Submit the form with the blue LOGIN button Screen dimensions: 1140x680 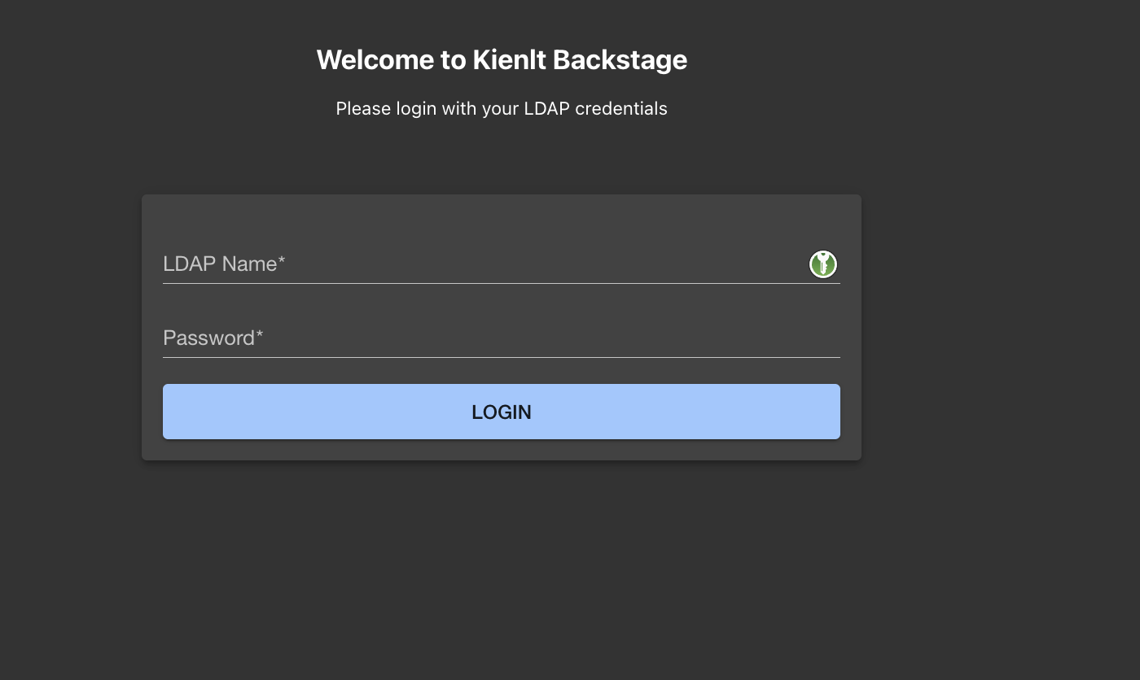click(501, 412)
